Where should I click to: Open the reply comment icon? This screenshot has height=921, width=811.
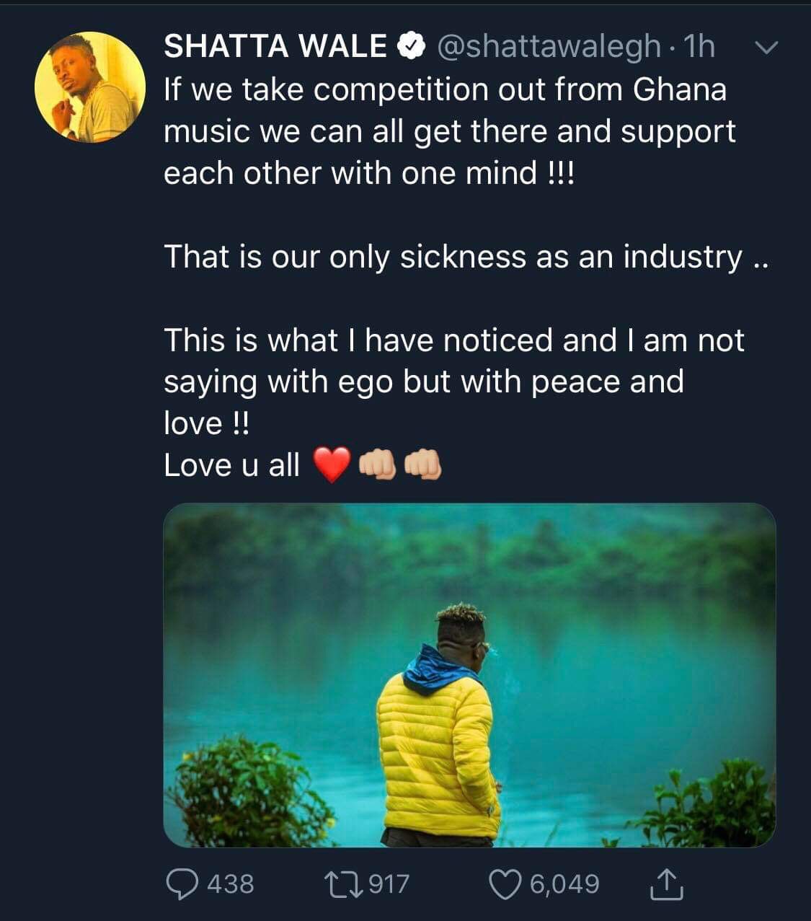[183, 883]
